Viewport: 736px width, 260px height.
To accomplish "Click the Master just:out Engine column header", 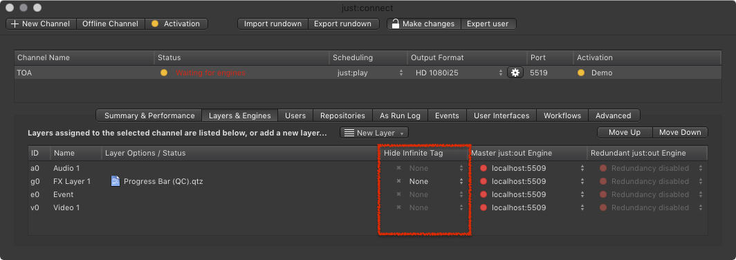I will coord(528,153).
